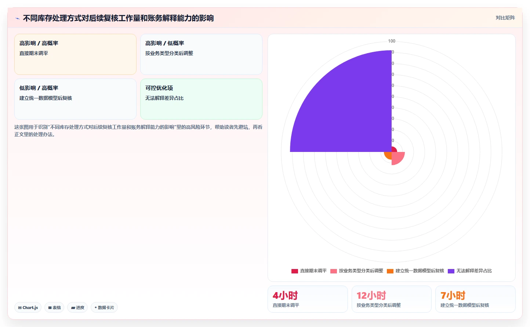Click 无法解释差异占比 text in green card

coord(164,98)
